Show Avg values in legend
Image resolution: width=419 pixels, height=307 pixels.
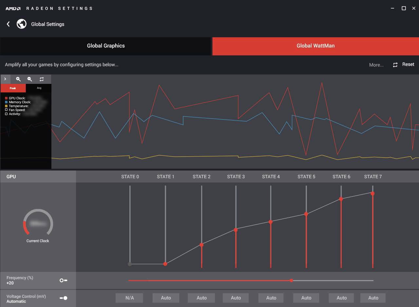pyautogui.click(x=39, y=88)
